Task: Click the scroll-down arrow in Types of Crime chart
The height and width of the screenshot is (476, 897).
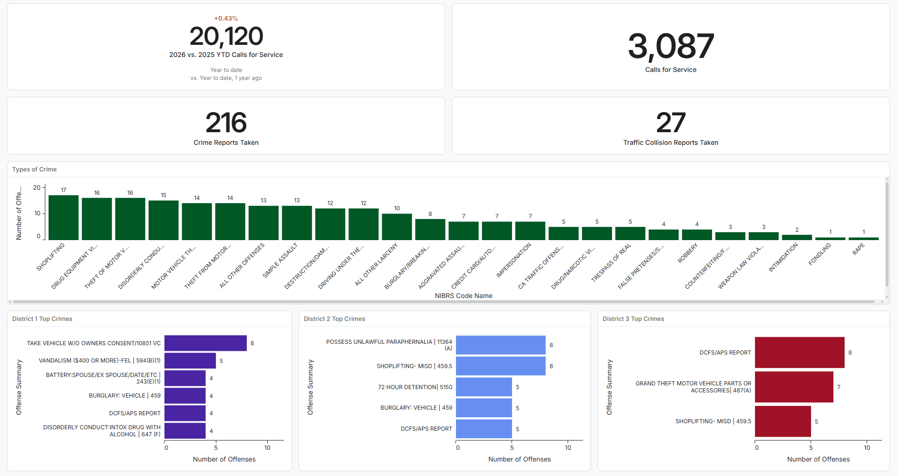Action: 887,297
